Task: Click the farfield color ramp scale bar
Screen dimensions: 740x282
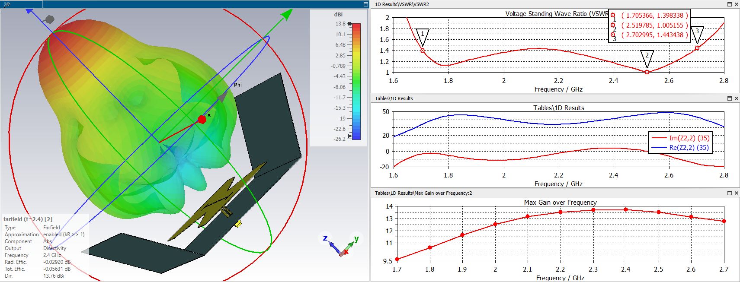Action: (356, 81)
